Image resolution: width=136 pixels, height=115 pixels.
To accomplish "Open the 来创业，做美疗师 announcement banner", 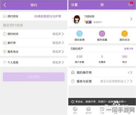I will click(102, 102).
